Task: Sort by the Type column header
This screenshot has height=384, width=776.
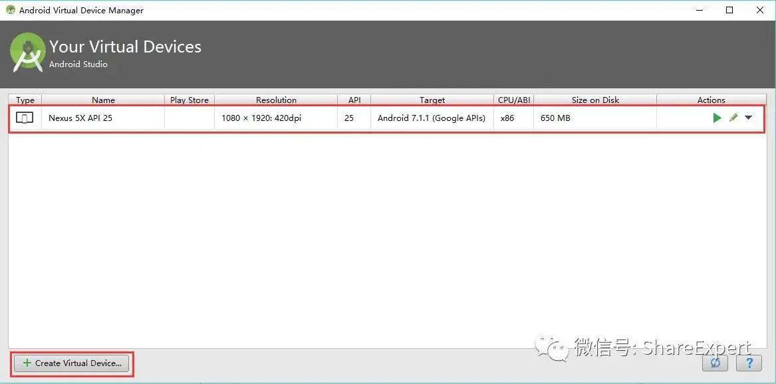Action: pos(25,100)
